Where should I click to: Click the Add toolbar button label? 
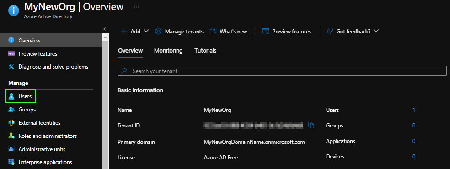(135, 32)
